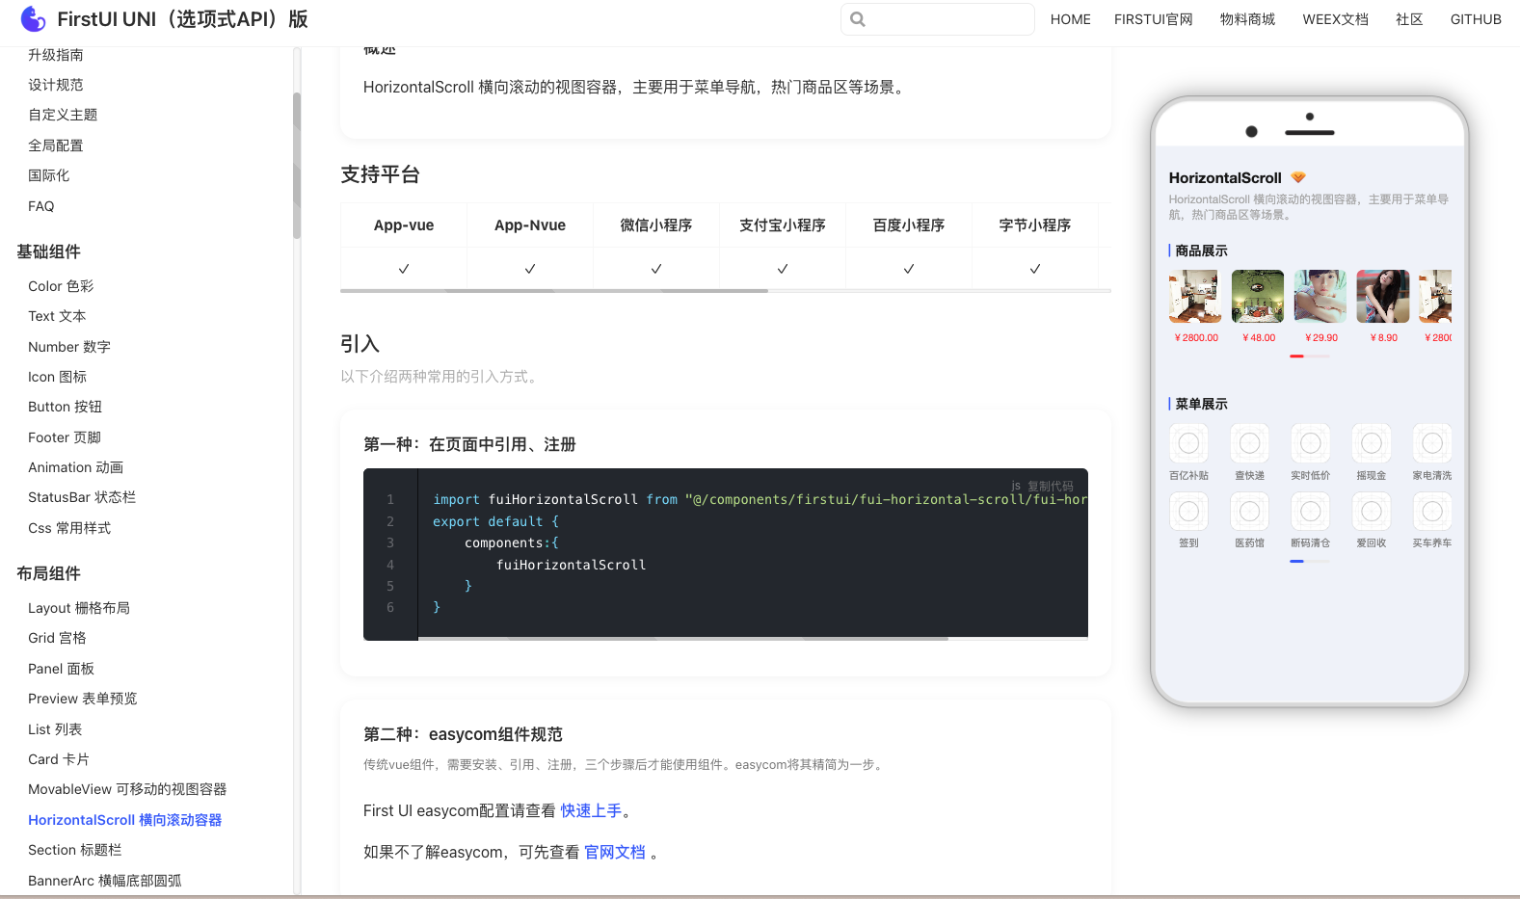Open FAQ in the sidebar
Screen dimensions: 1520x899
[41, 206]
